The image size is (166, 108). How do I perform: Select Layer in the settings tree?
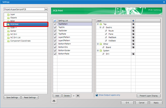[13, 14]
